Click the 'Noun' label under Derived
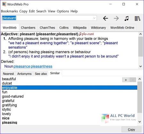144x134 pixels. pos(9,67)
